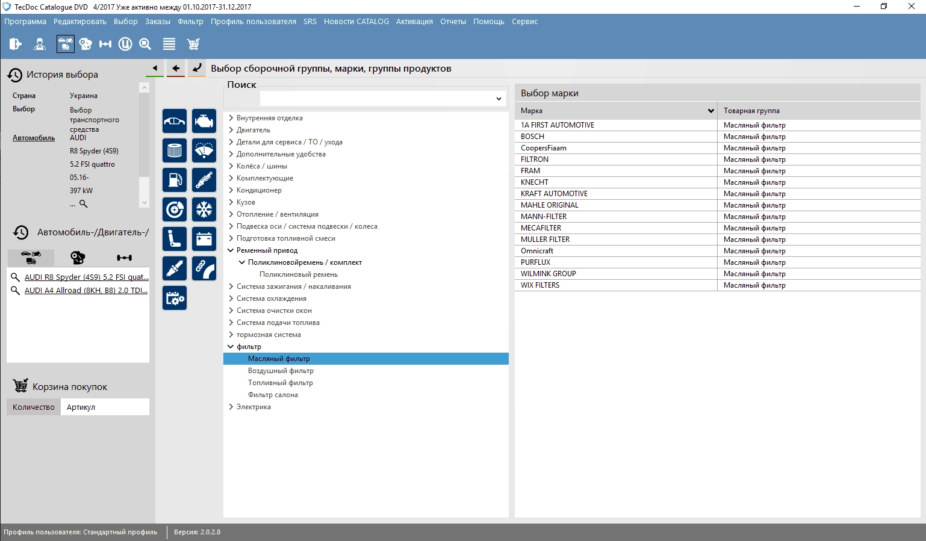Image resolution: width=926 pixels, height=541 pixels.
Task: Expand the Кузов tree node
Action: pyautogui.click(x=231, y=202)
